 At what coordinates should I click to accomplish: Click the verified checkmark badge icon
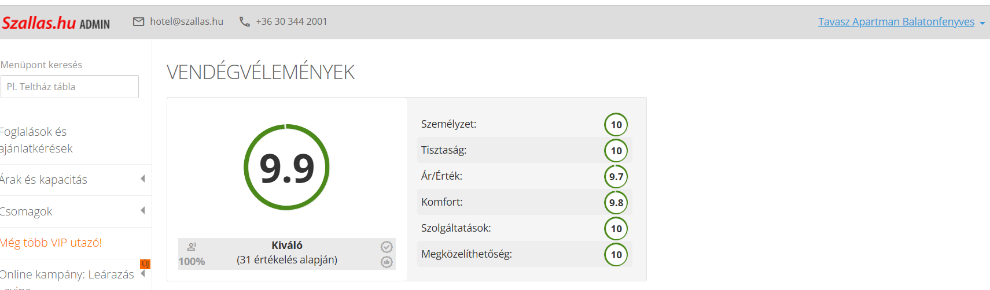point(387,247)
